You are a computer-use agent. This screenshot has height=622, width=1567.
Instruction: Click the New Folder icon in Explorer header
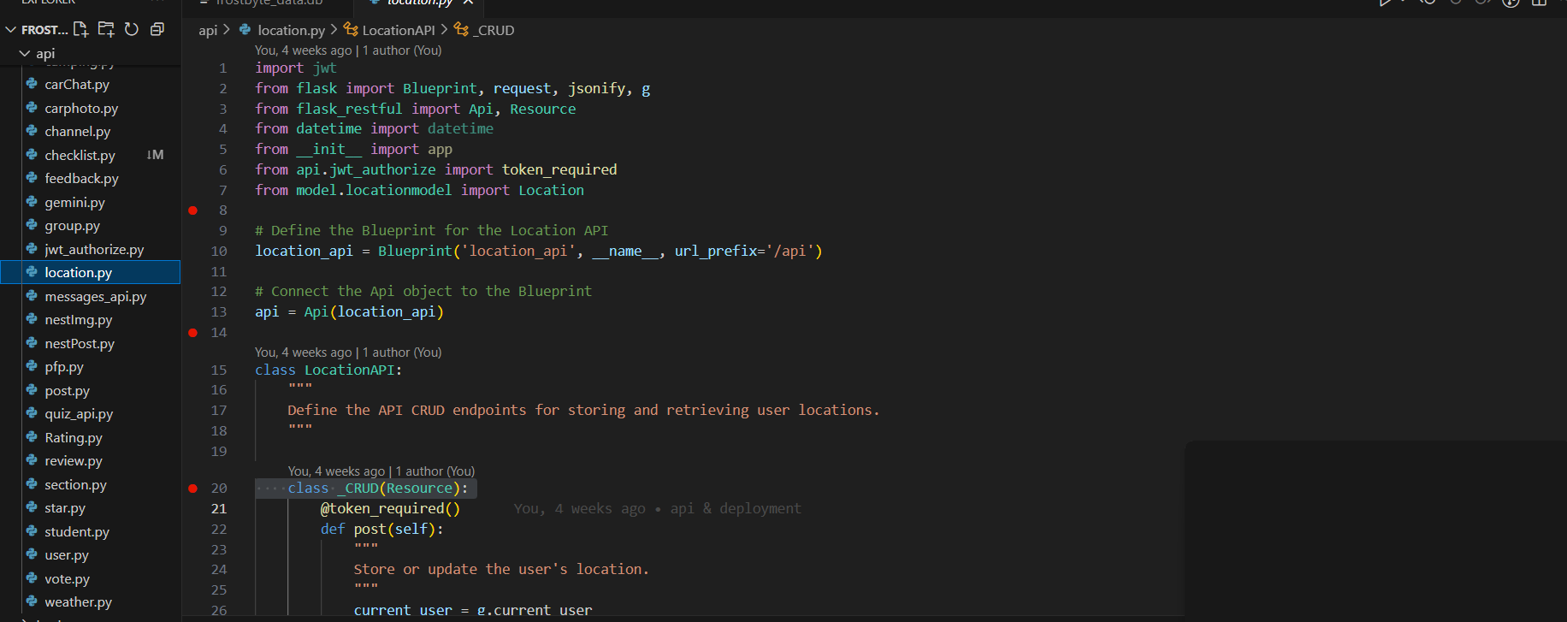[x=106, y=29]
